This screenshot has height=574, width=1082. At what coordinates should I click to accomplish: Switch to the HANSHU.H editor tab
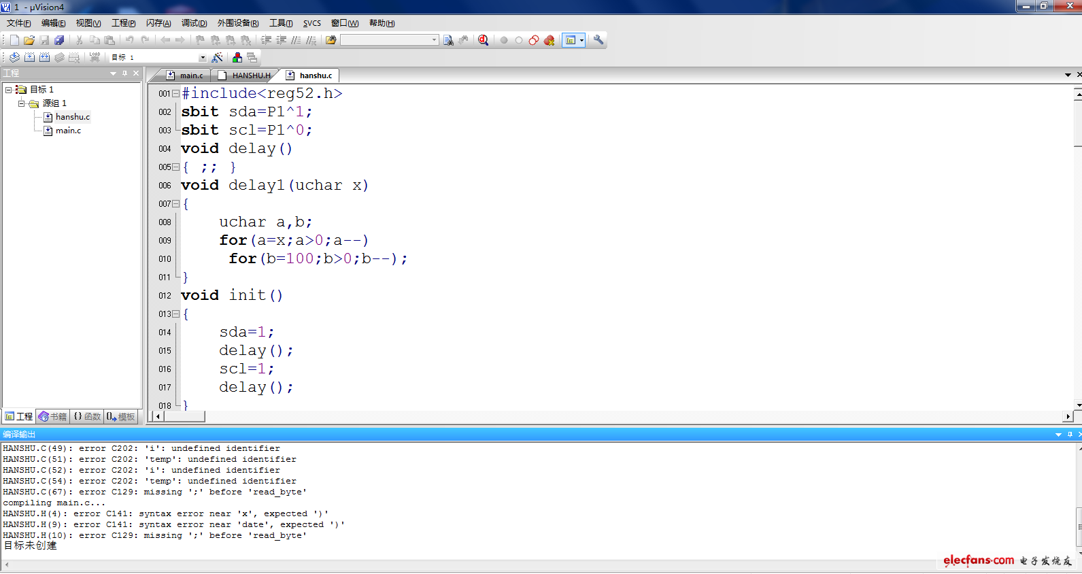click(245, 75)
